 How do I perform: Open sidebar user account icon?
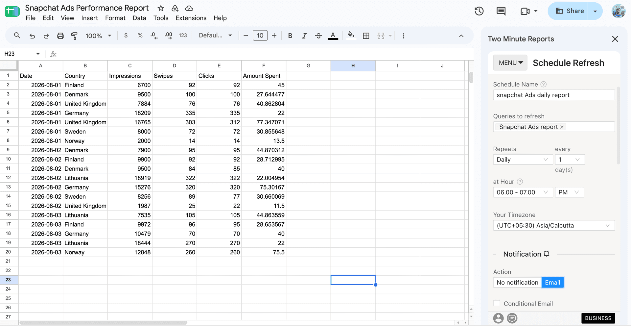coord(498,318)
